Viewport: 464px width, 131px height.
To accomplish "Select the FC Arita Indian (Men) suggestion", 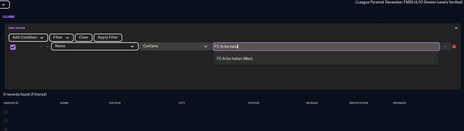I will pyautogui.click(x=235, y=59).
